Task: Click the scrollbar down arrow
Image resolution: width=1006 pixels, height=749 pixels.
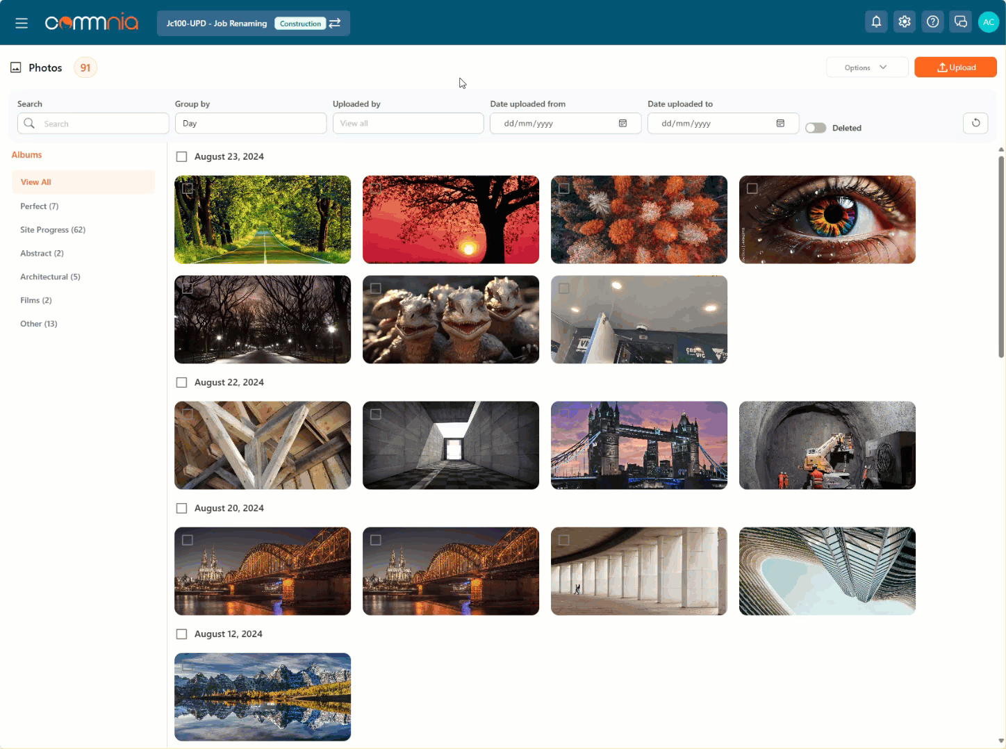Action: [1001, 741]
